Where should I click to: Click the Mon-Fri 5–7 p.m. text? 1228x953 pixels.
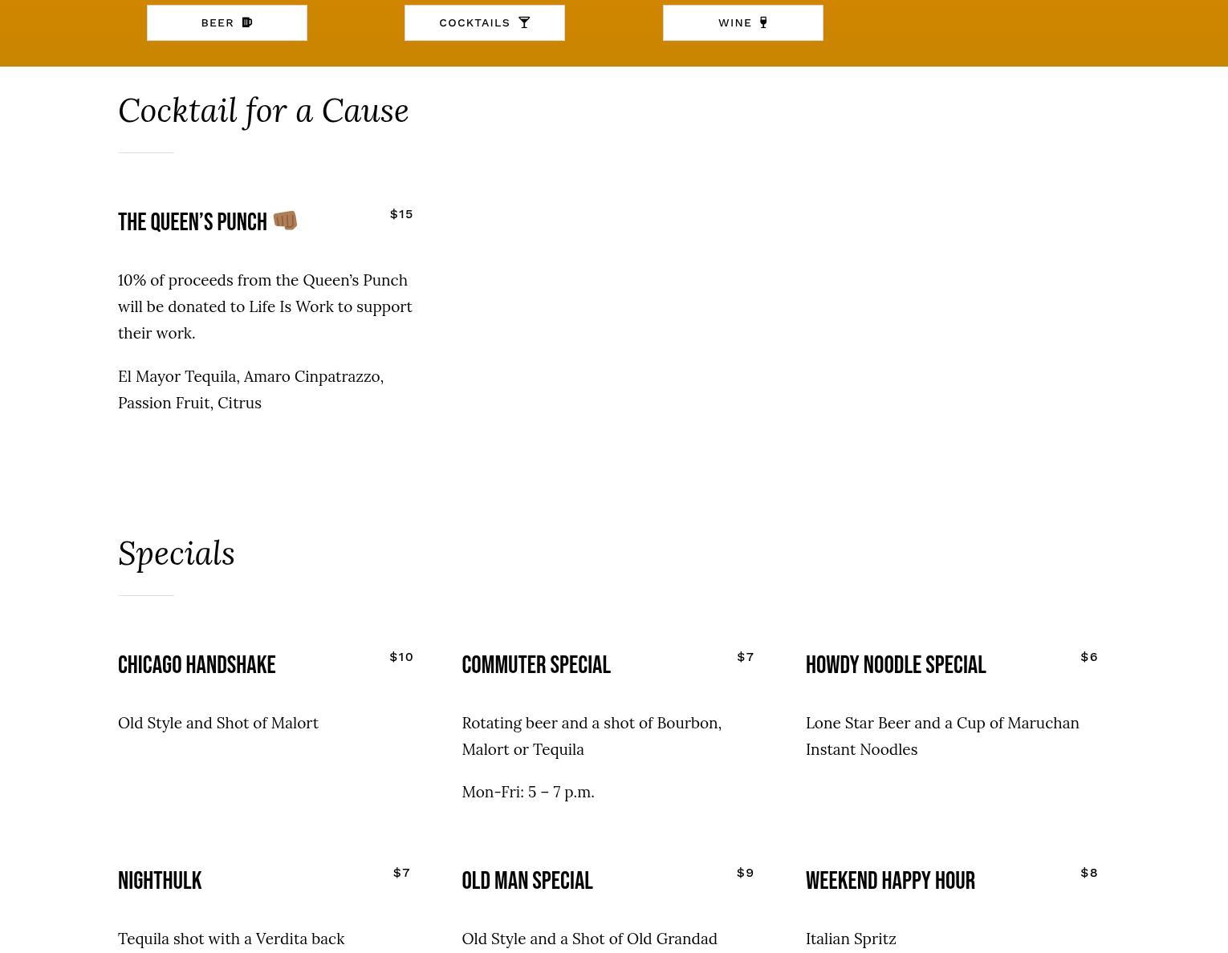528,792
